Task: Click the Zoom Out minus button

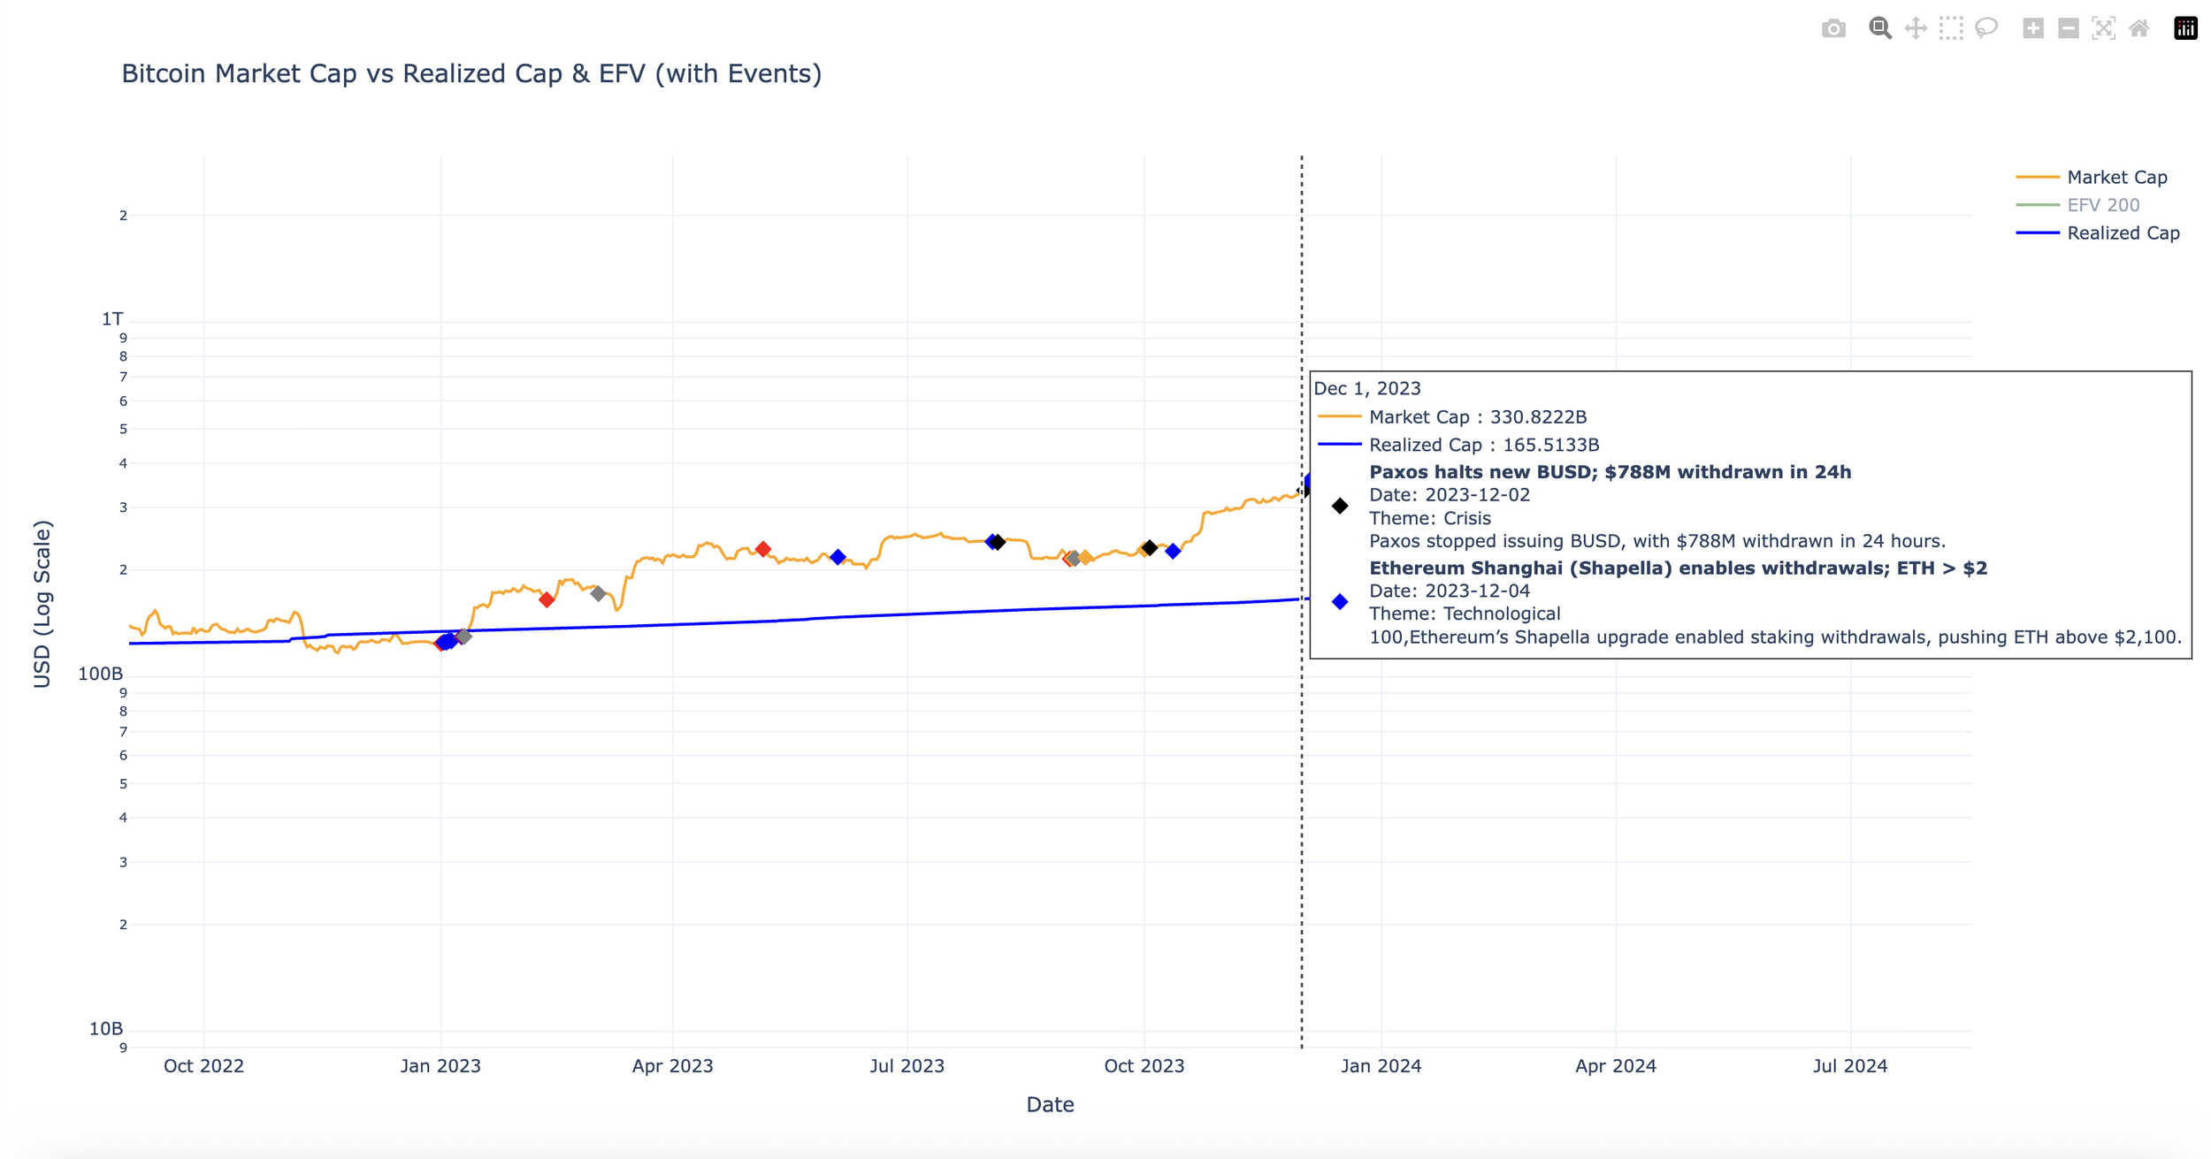Action: [2068, 28]
